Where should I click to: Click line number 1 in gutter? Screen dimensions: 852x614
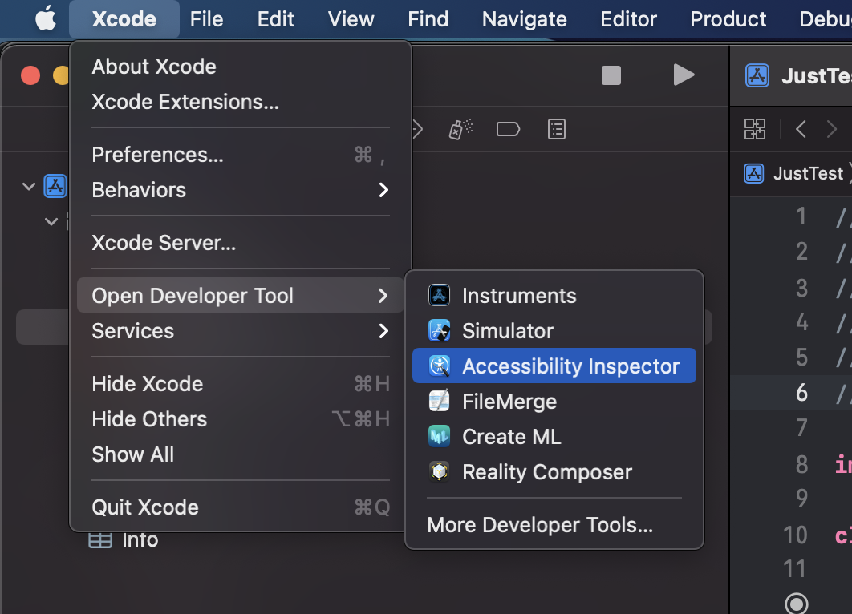[x=801, y=216]
